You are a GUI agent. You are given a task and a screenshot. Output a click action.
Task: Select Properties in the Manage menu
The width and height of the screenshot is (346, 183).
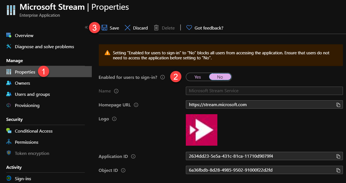[25, 72]
